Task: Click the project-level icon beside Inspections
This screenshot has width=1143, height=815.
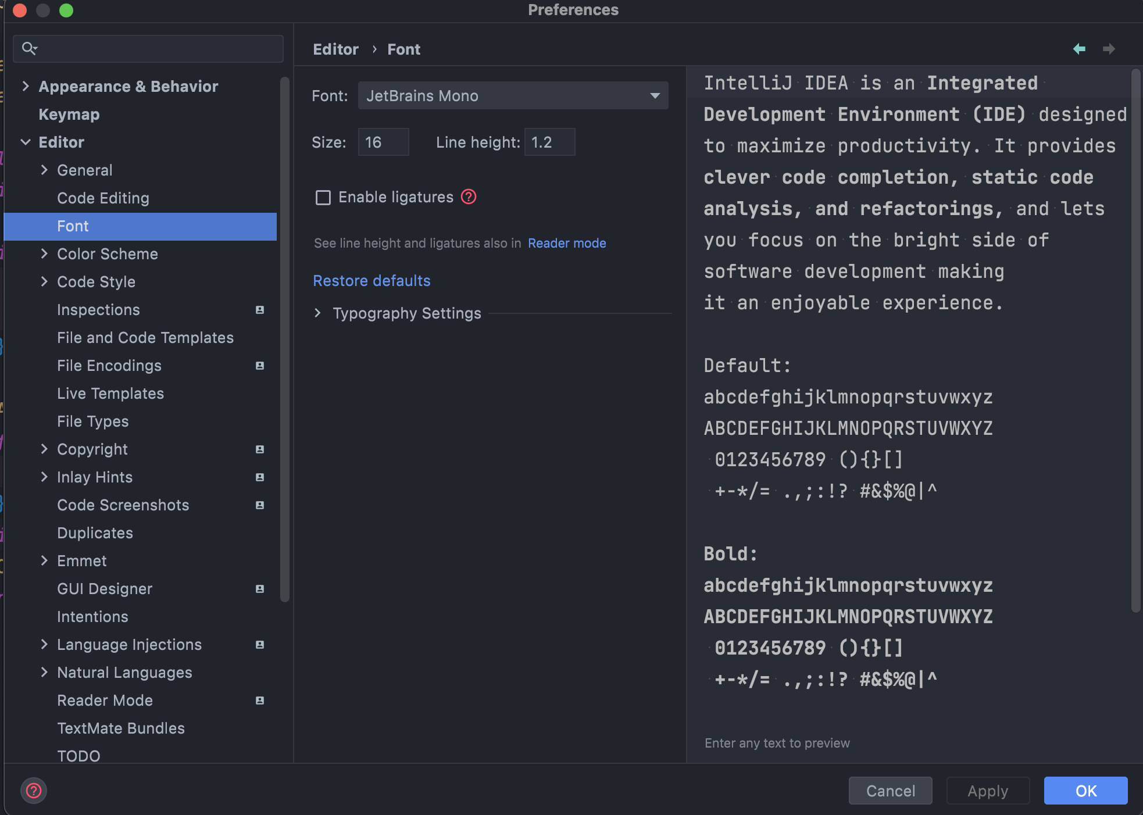Action: [260, 310]
